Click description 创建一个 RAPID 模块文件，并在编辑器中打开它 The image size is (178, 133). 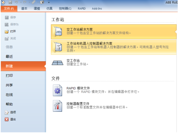click(103, 92)
